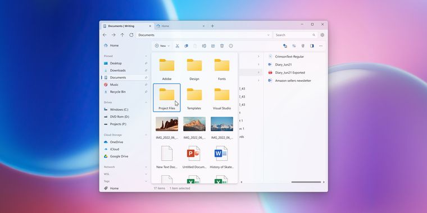Screen dimensions: 427x213
Task: Select the Templates folder
Action: tap(194, 98)
